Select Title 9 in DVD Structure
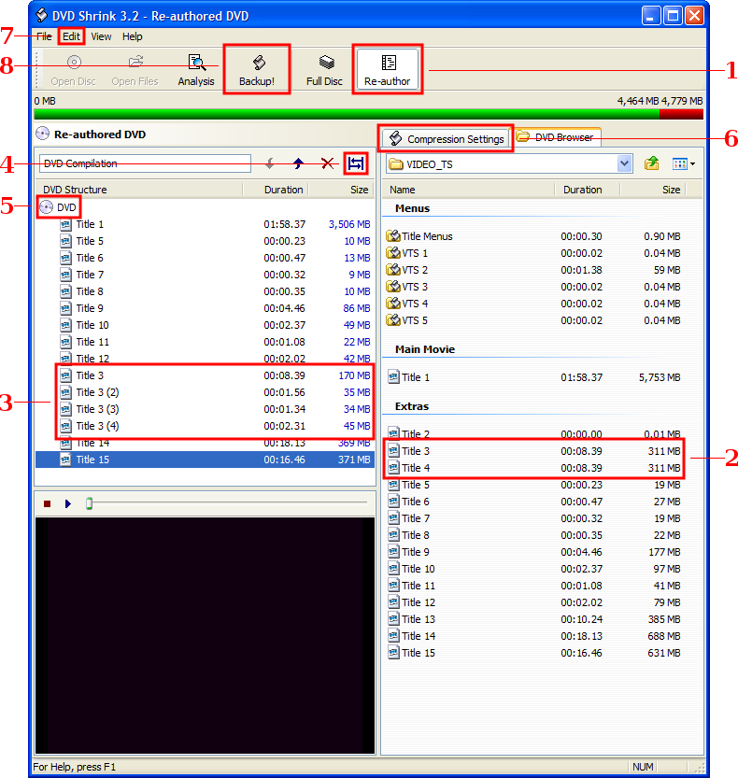738x778 pixels. pyautogui.click(x=90, y=308)
